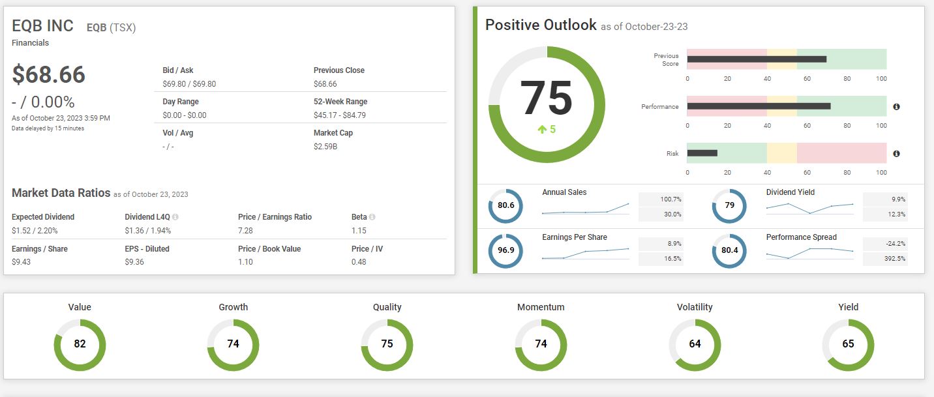The height and width of the screenshot is (397, 934).
Task: Click the Bid / Ask value $69.80 / $69.80
Action: tap(189, 84)
